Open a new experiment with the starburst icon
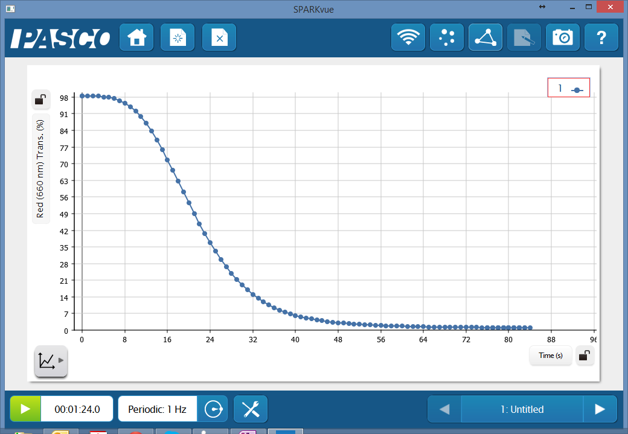628x434 pixels. tap(178, 37)
